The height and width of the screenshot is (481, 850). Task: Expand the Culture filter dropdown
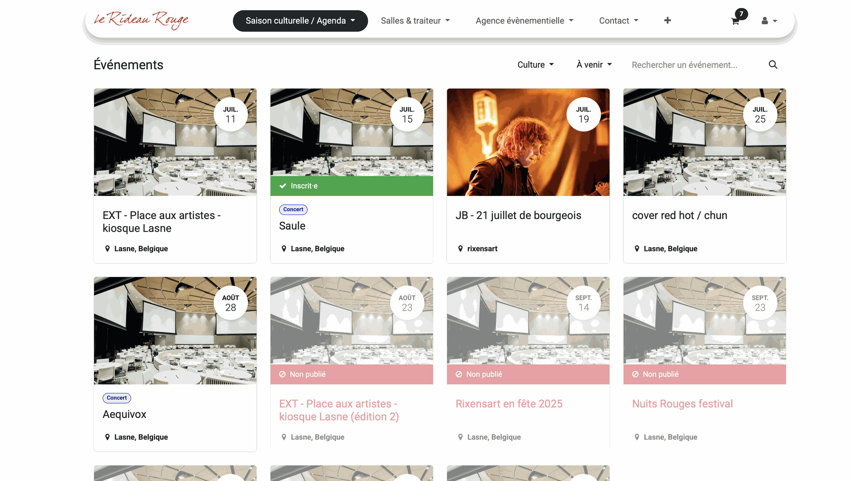tap(536, 65)
